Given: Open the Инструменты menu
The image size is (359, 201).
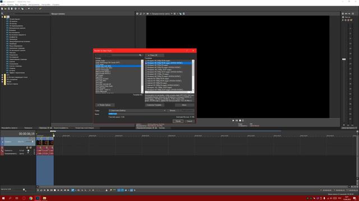Looking at the screenshot, I should click(x=34, y=4).
